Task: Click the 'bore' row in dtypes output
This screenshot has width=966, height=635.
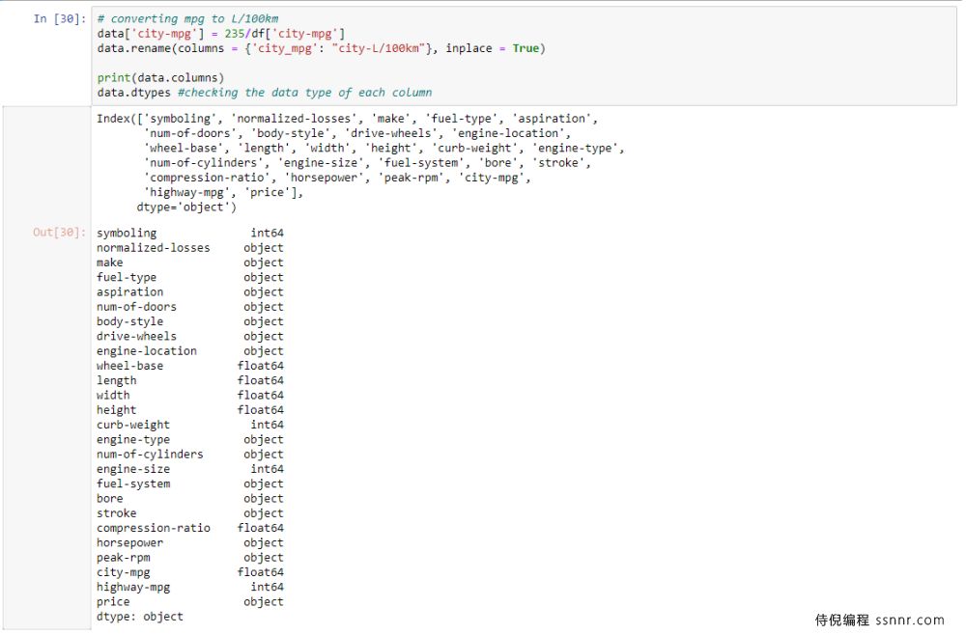Action: pos(189,499)
